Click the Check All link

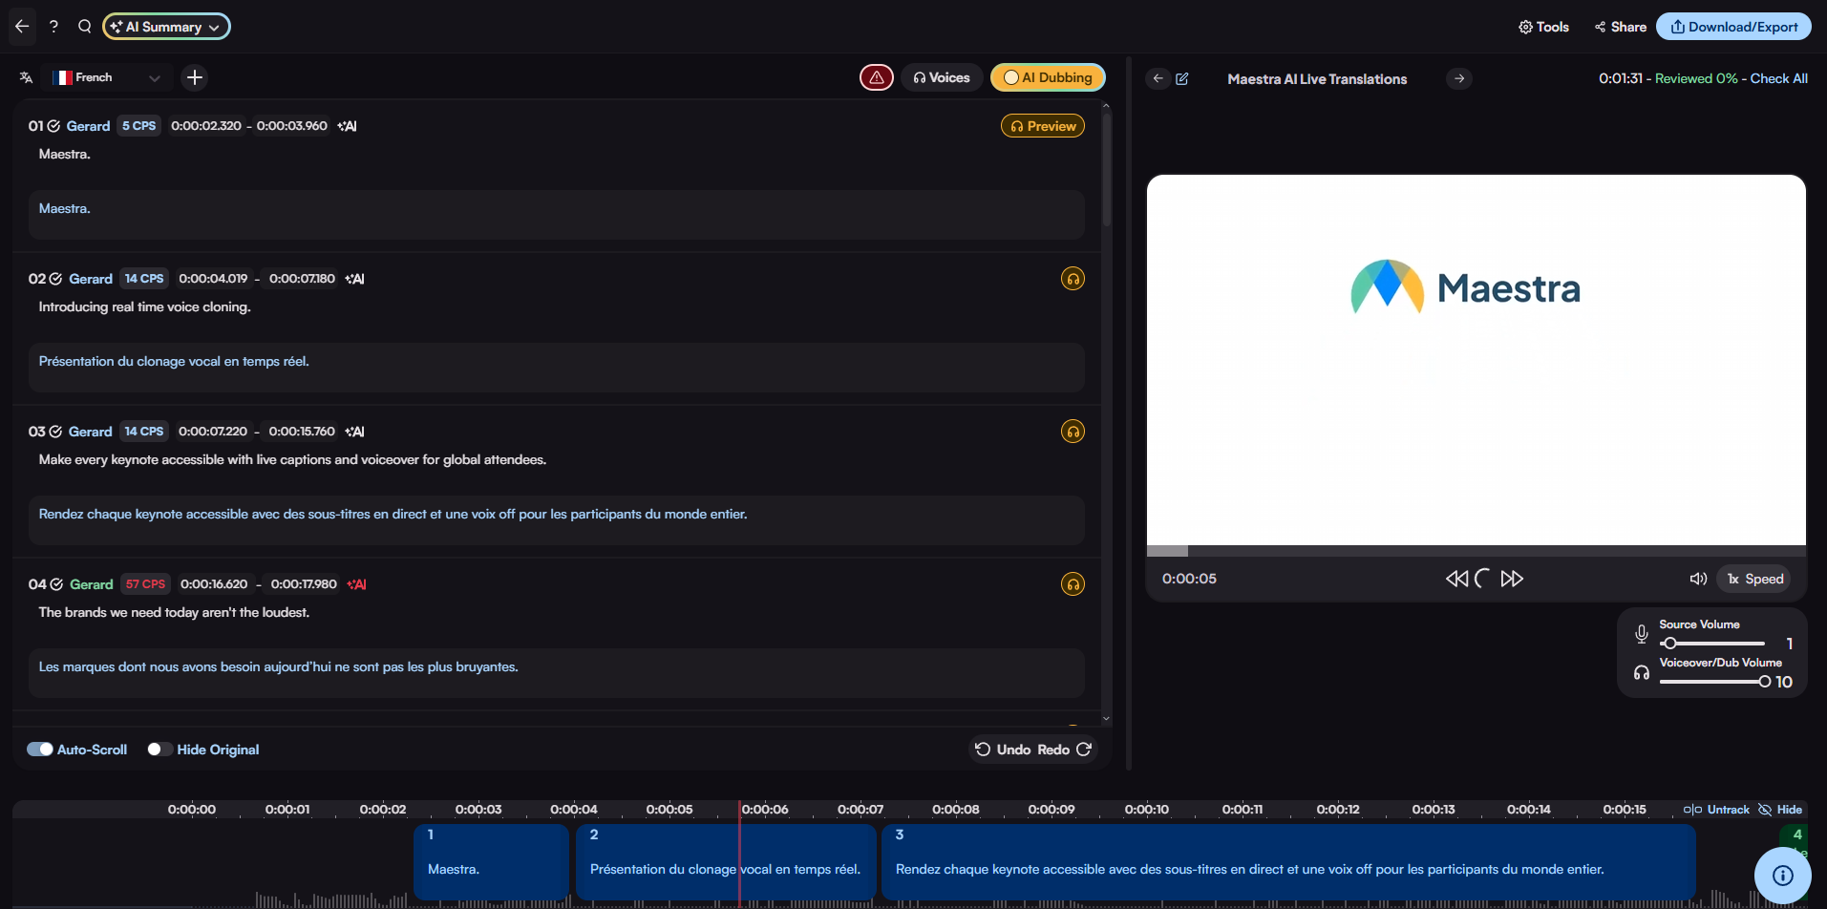[x=1778, y=78]
